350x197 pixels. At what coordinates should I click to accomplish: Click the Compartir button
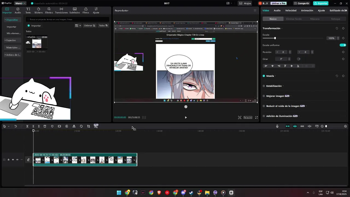click(302, 3)
